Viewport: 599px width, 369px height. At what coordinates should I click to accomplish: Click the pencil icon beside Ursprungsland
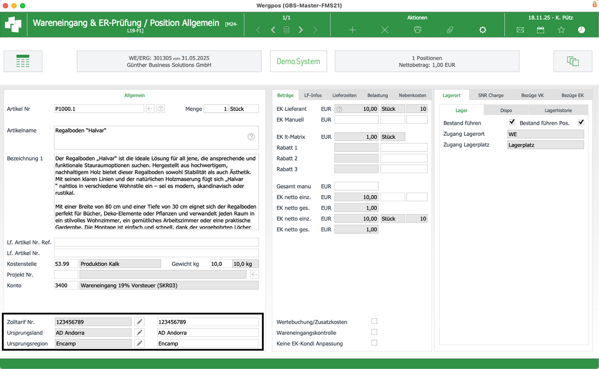140,333
